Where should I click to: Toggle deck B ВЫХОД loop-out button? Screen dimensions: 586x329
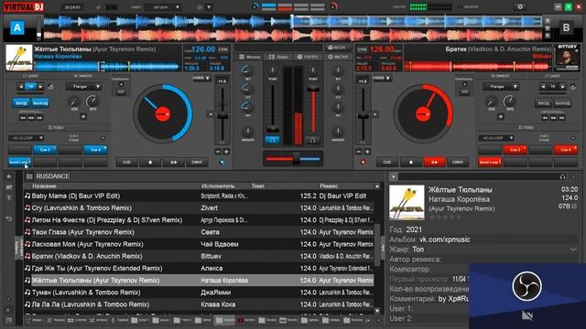pos(562,103)
